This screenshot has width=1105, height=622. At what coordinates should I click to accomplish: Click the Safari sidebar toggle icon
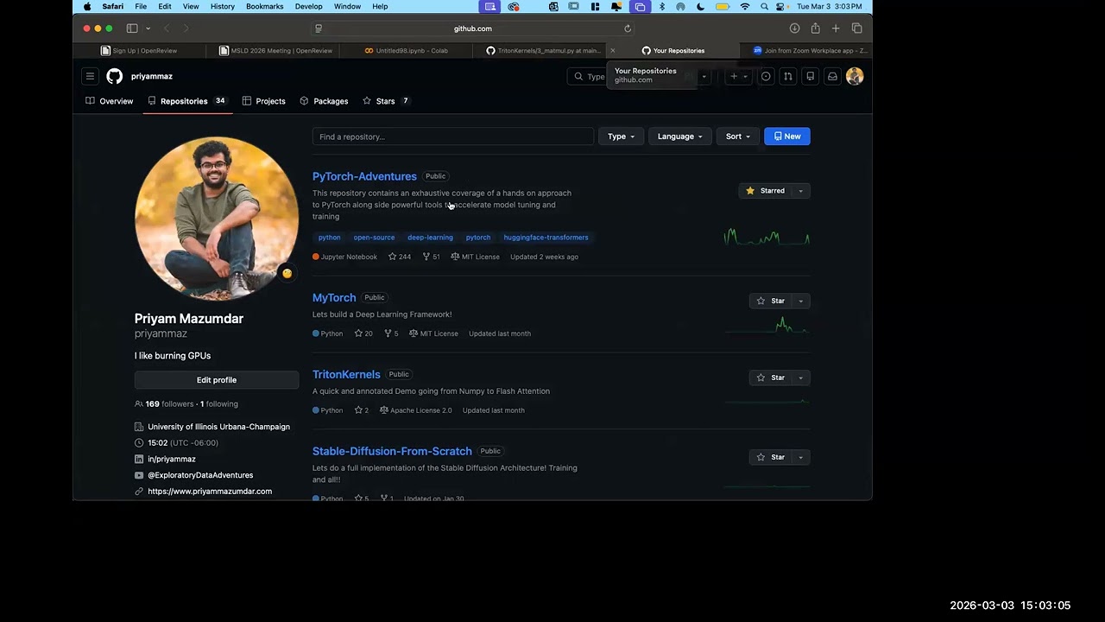pos(132,29)
